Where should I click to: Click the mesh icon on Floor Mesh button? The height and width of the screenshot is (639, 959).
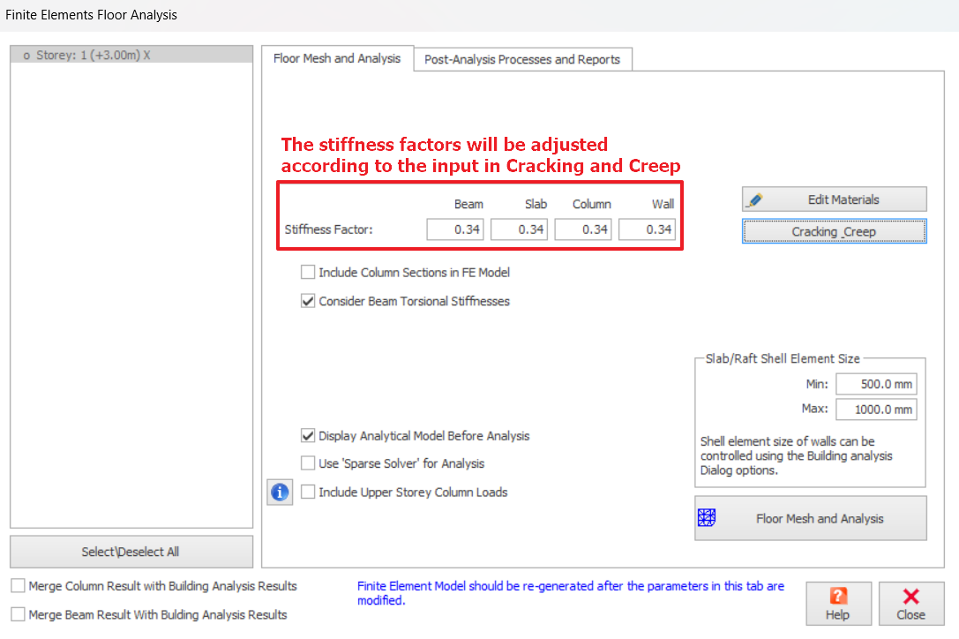[x=706, y=518]
